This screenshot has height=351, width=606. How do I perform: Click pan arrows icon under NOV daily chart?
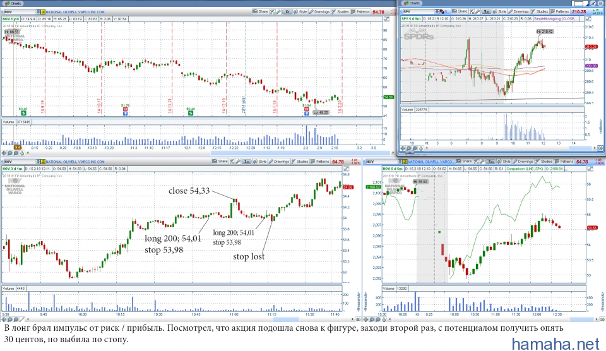point(4,153)
